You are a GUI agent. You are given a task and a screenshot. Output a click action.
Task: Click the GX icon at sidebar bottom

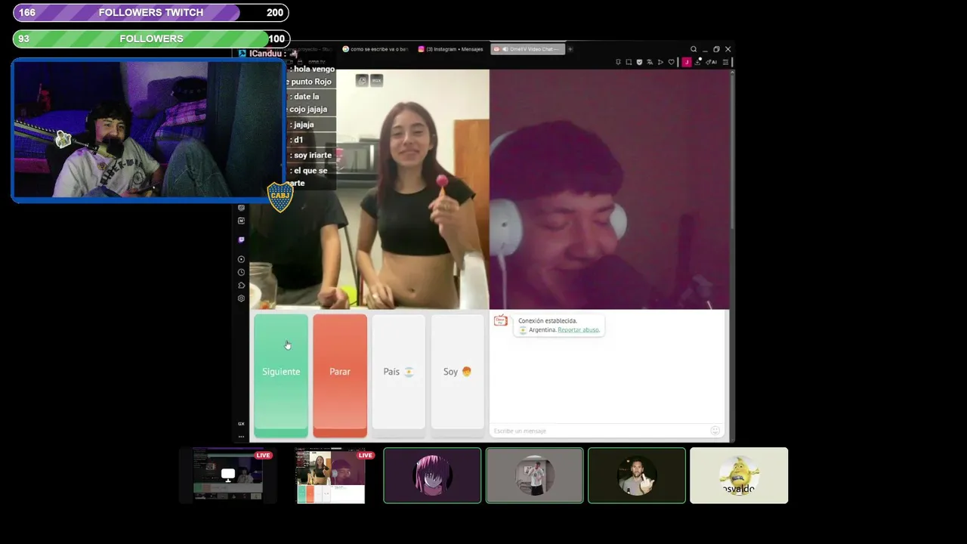pos(241,424)
